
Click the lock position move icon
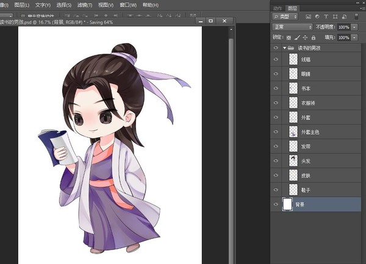305,37
